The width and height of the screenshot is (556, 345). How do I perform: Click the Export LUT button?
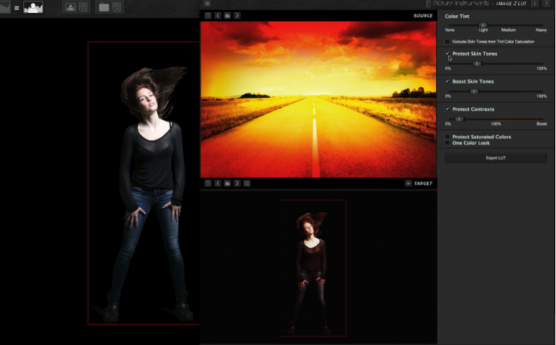click(496, 158)
